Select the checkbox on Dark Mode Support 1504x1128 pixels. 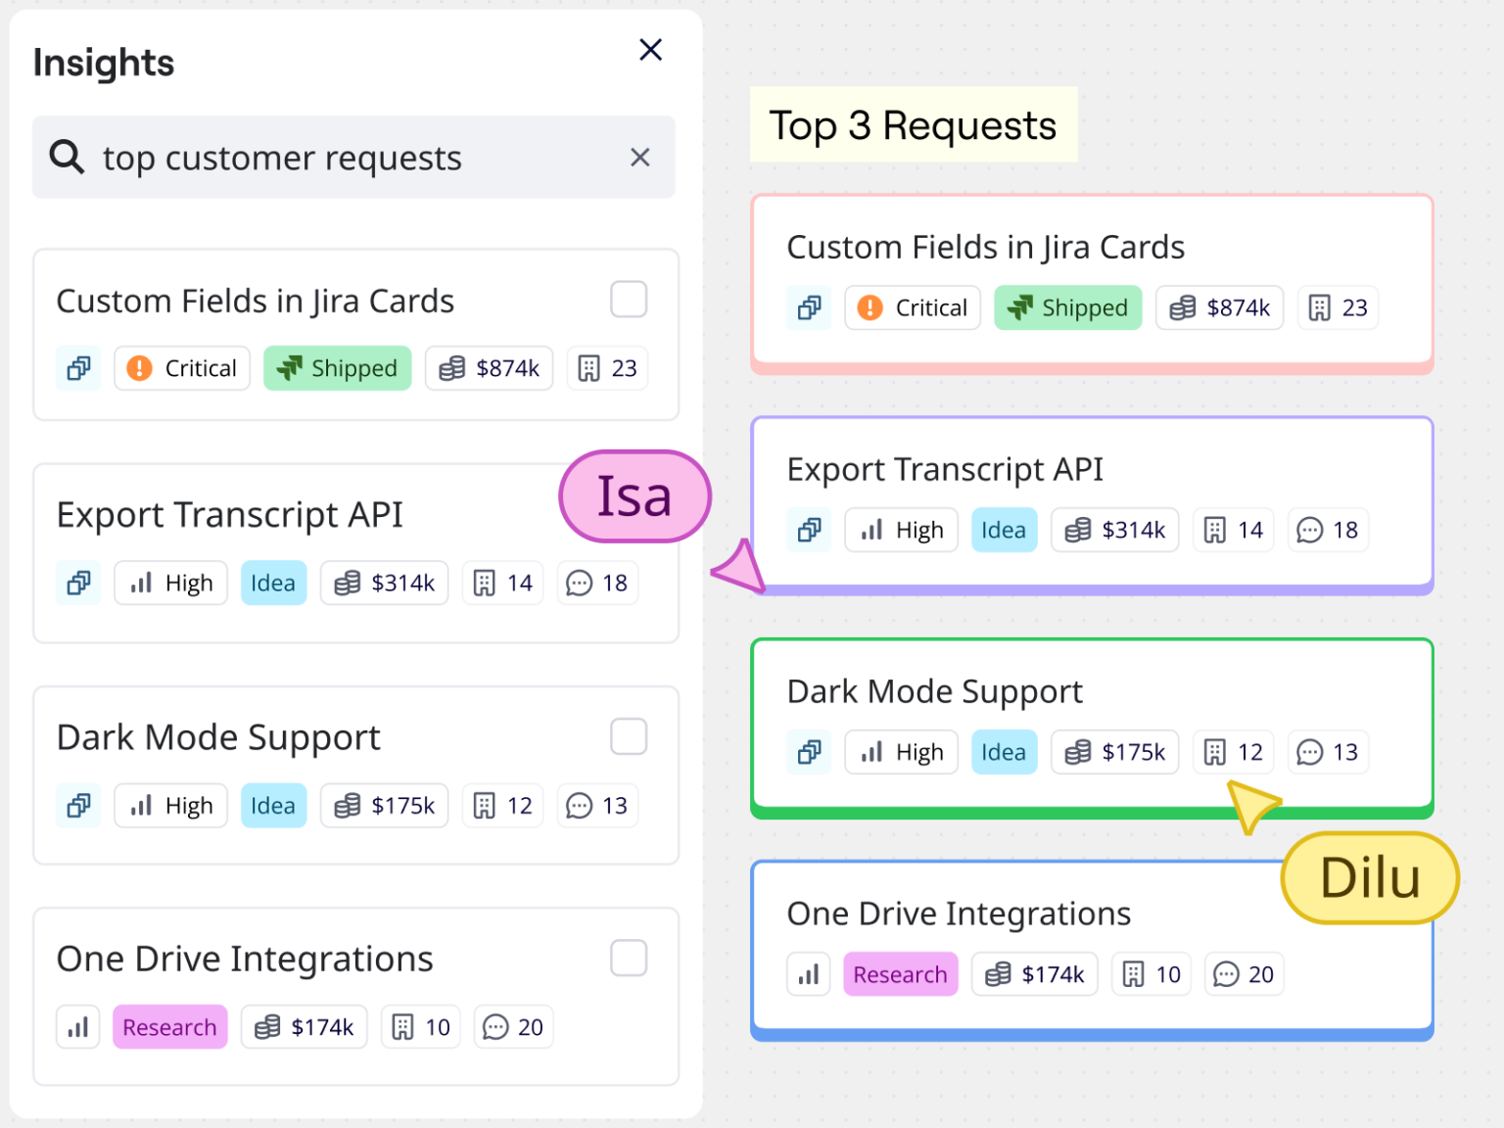tap(629, 736)
